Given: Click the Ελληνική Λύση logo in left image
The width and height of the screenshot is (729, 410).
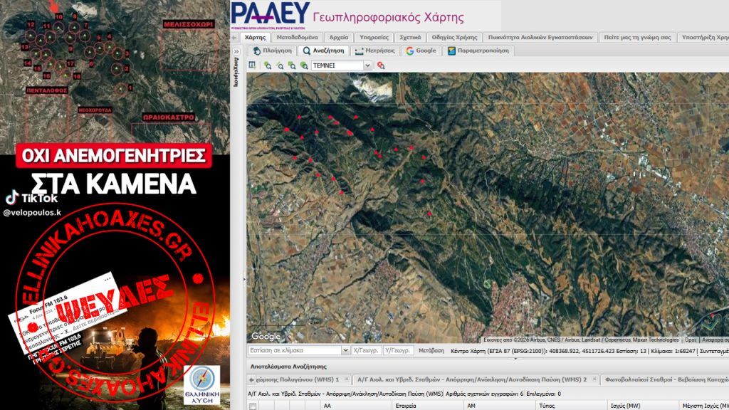Looking at the screenshot, I should [201, 384].
